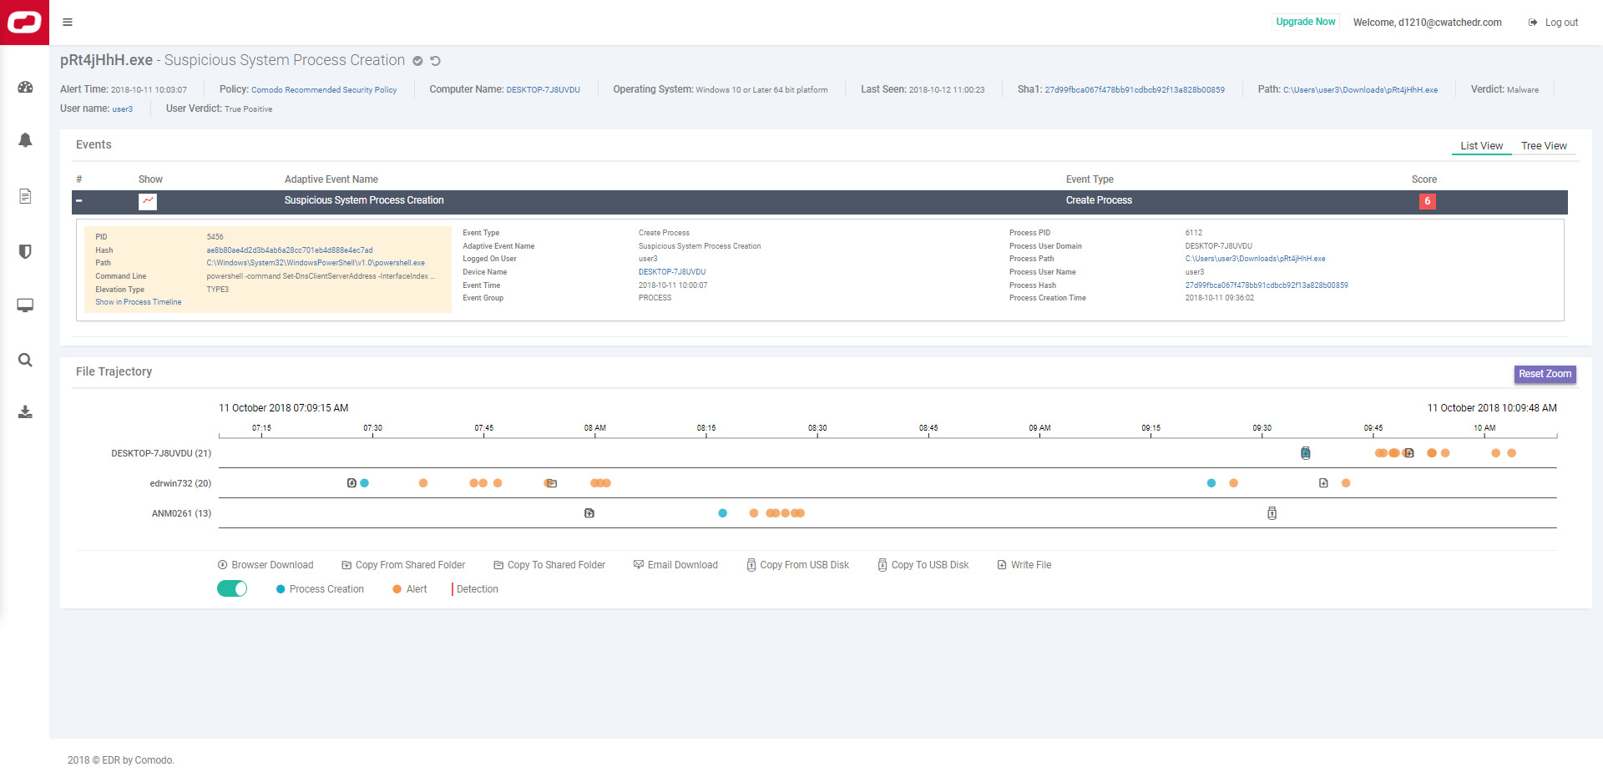The width and height of the screenshot is (1603, 782).
Task: Open endpoints via the monitor icon
Action: (x=25, y=305)
